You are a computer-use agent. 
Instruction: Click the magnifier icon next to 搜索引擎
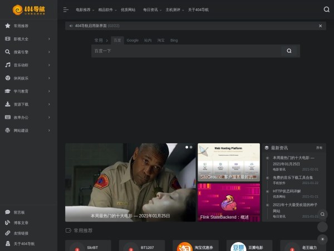(8, 52)
